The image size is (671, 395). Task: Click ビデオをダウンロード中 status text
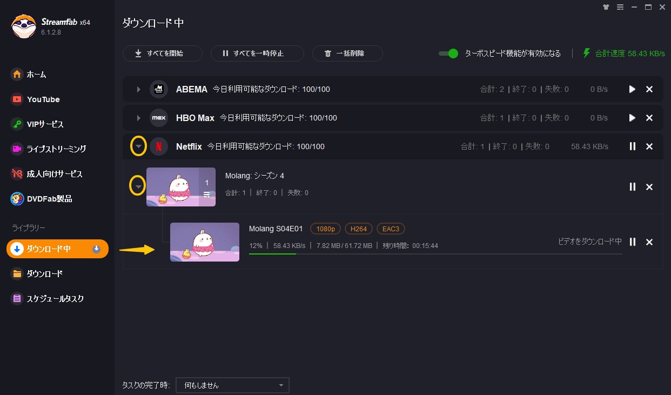pos(590,242)
